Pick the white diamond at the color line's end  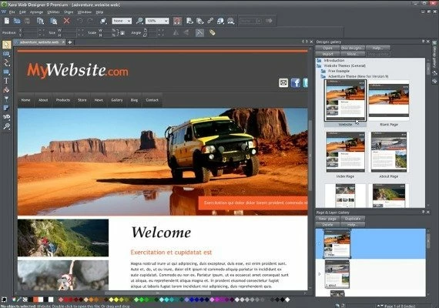(287, 300)
